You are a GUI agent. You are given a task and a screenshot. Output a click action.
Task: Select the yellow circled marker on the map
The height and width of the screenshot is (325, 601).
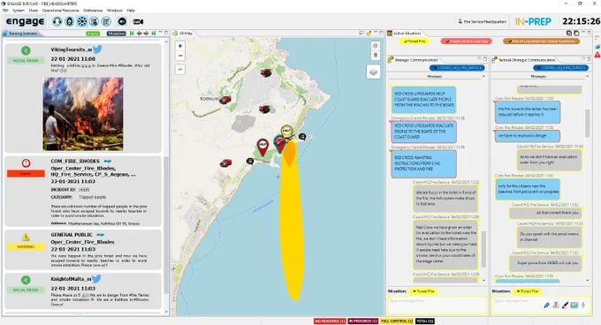286,132
